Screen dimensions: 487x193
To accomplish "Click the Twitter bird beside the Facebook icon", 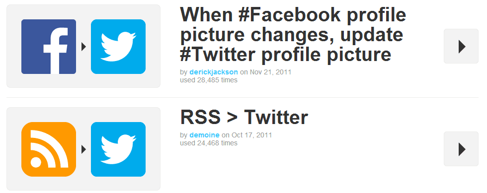I will [x=118, y=47].
